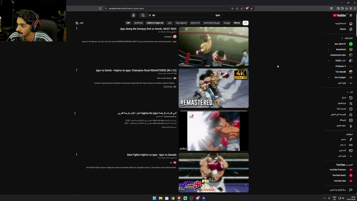Open the YouTube hamburger guide menu
Image resolution: width=357 pixels, height=201 pixels.
pos(351,15)
